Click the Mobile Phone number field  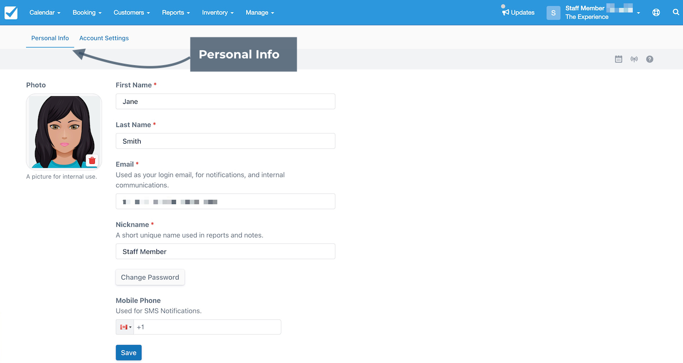(x=207, y=327)
